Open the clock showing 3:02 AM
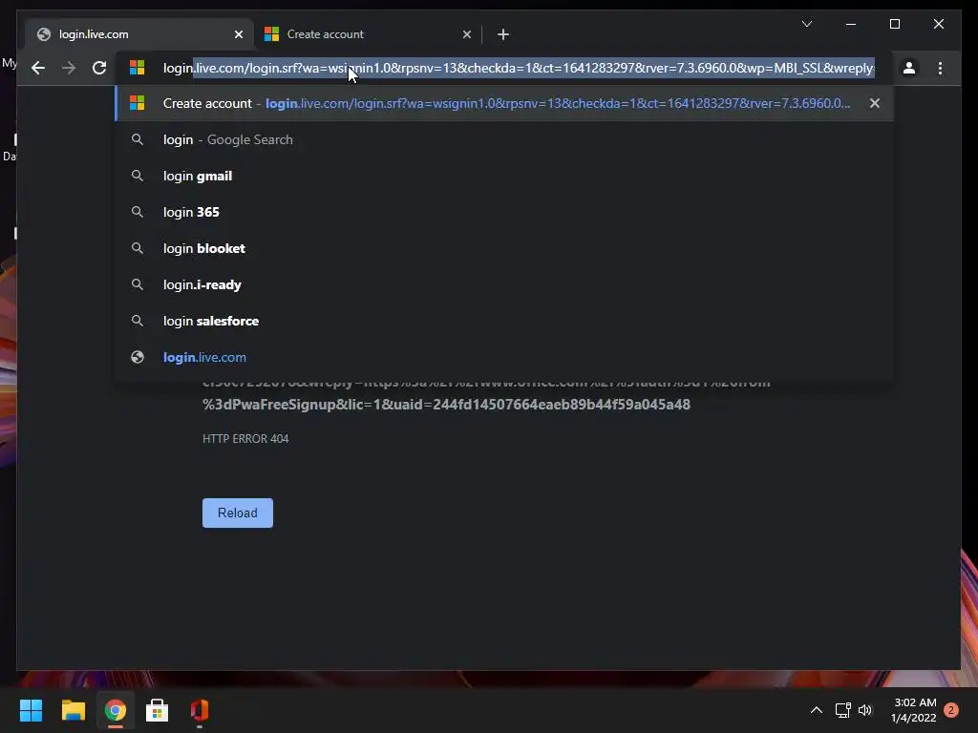 point(914,710)
